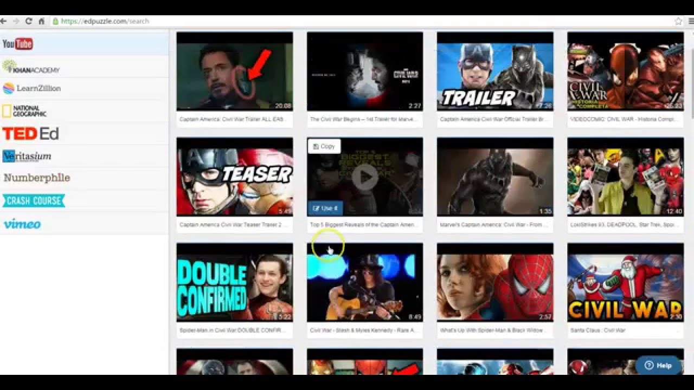The width and height of the screenshot is (694, 390).
Task: Click title 'Civil War - Slash & Myles Kennedy - Rare A...'
Action: (x=363, y=330)
